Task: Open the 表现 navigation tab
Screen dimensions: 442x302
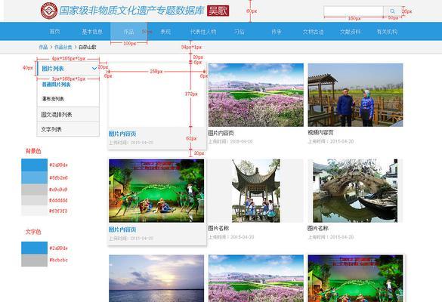Action: click(x=165, y=32)
